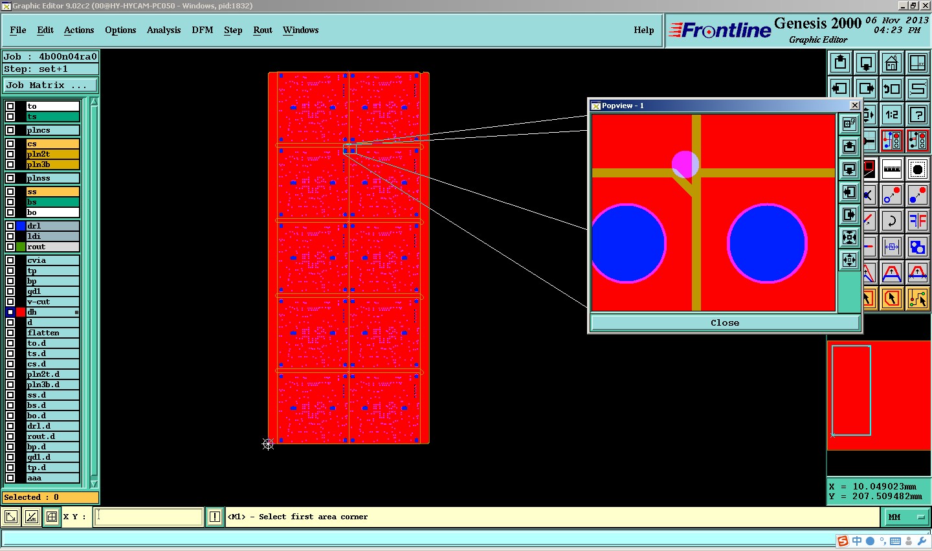
Task: Open the Analysis menu
Action: click(x=164, y=30)
